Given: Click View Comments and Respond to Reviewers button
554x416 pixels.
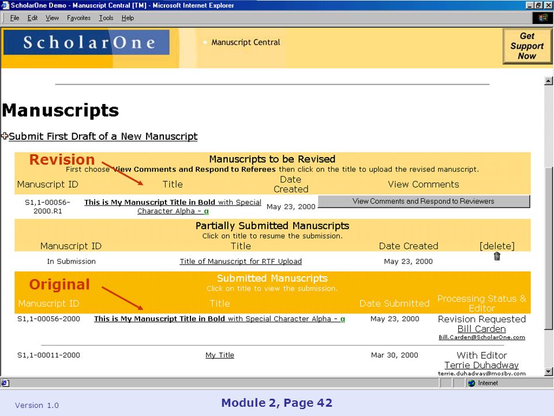Looking at the screenshot, I should click(424, 201).
